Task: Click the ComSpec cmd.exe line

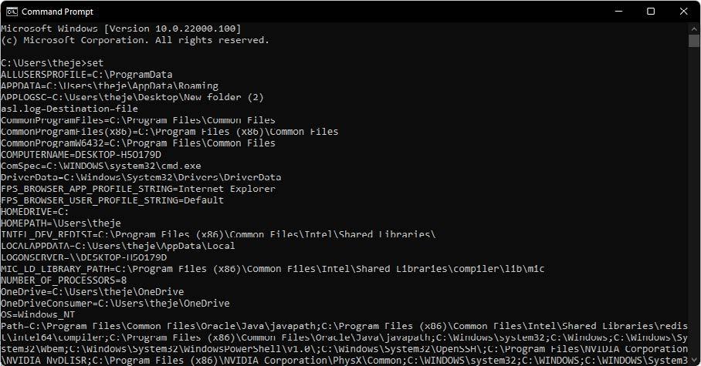Action: (x=101, y=166)
